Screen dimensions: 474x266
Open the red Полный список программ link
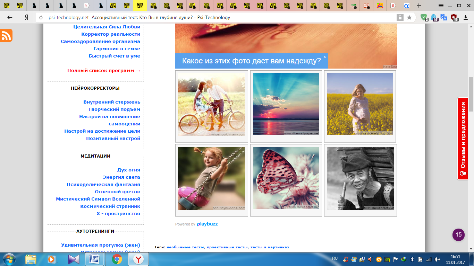click(104, 70)
